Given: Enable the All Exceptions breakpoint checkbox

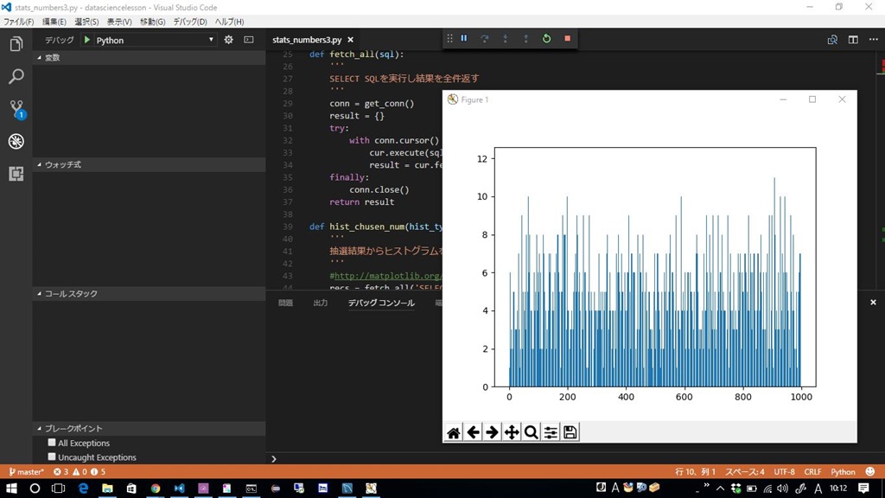Looking at the screenshot, I should point(52,443).
